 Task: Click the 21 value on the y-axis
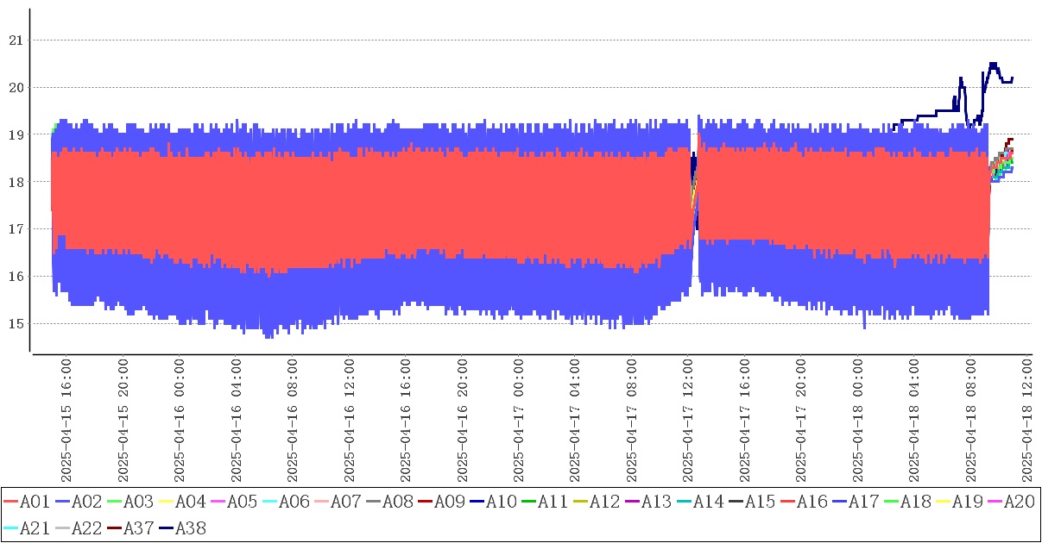pyautogui.click(x=16, y=40)
